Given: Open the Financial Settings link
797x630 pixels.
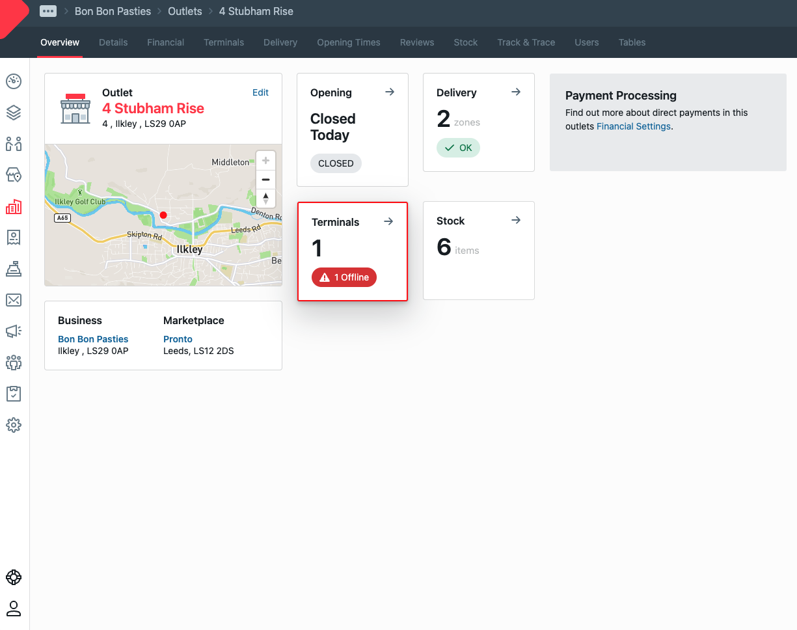Looking at the screenshot, I should click(x=633, y=126).
